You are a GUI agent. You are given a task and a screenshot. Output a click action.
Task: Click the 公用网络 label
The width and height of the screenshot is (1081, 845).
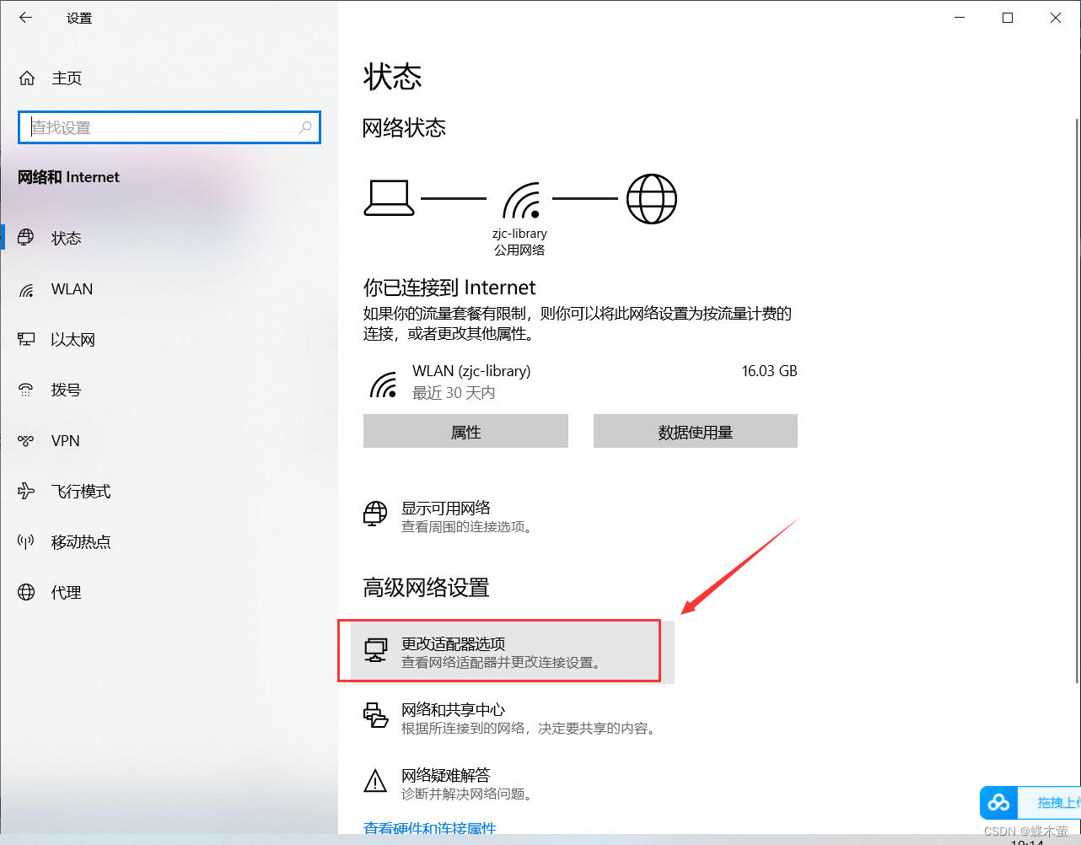pyautogui.click(x=519, y=250)
